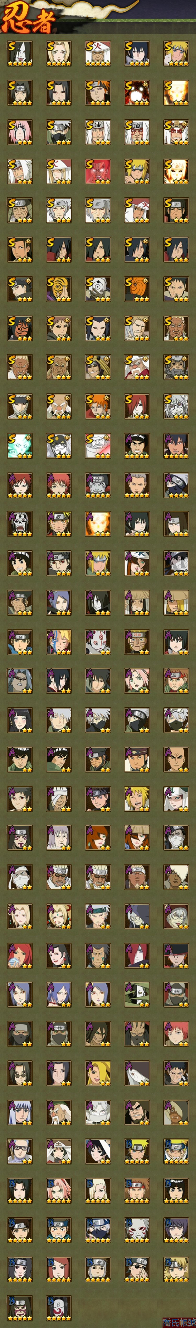Choose the blue shark-faced Kisame icon
Screen dimensions: 196x1328
click(98, 485)
